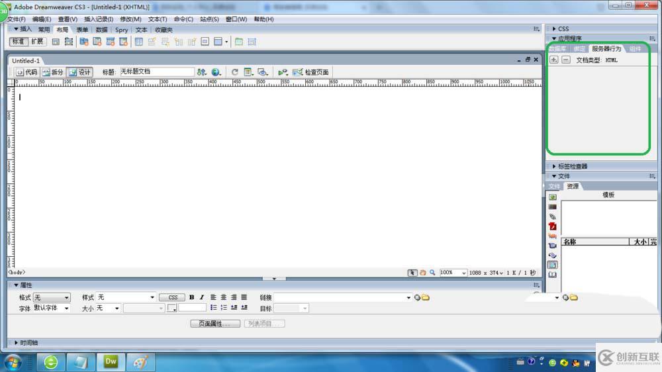
Task: Open the 站点(S) menu
Action: 209,19
